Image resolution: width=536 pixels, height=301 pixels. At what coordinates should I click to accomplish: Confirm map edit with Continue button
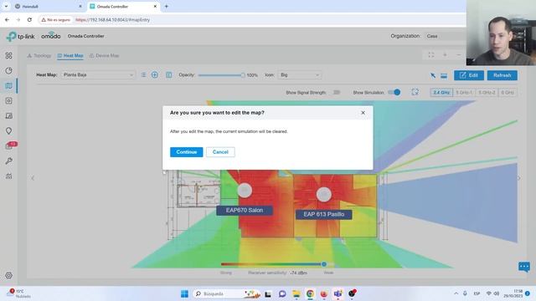[x=186, y=152]
